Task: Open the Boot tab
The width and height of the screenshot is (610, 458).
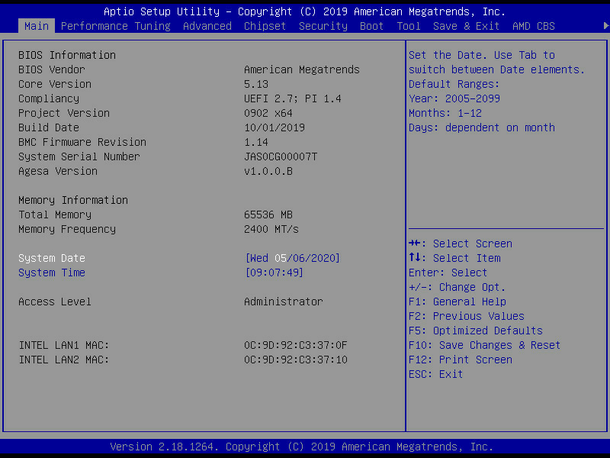Action: click(x=371, y=26)
